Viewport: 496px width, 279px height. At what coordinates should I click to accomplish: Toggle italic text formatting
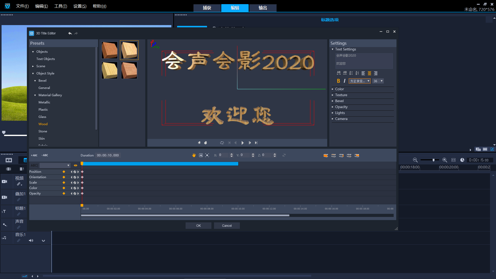pyautogui.click(x=345, y=81)
